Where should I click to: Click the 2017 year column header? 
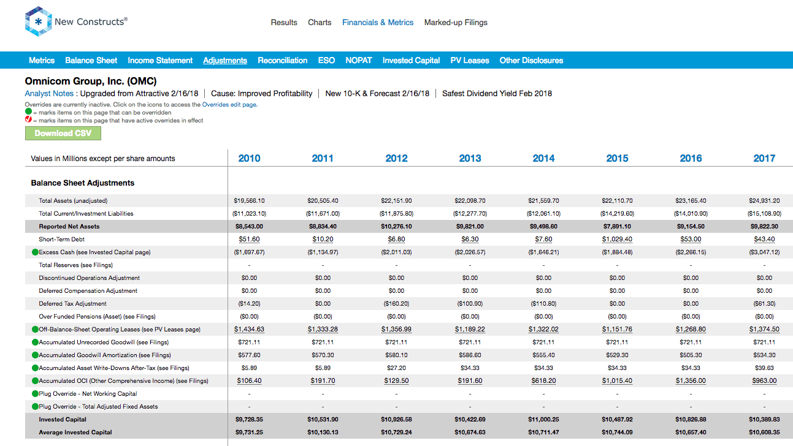click(764, 158)
